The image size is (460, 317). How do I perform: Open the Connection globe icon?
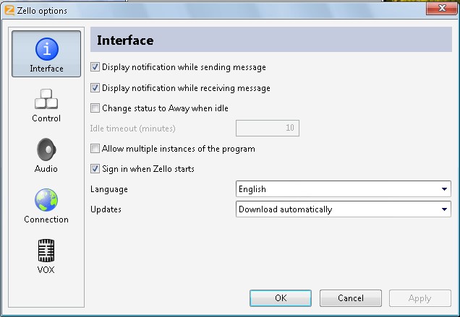point(46,200)
